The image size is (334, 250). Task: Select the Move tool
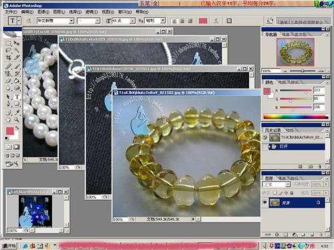[x=17, y=43]
